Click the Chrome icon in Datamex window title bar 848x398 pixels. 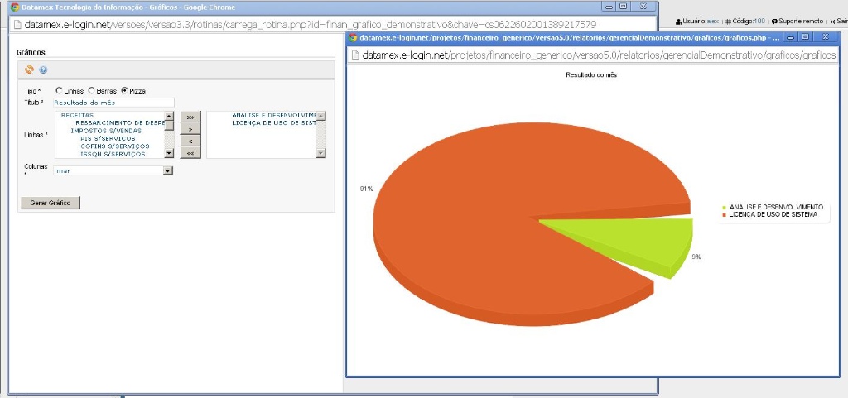[15, 7]
